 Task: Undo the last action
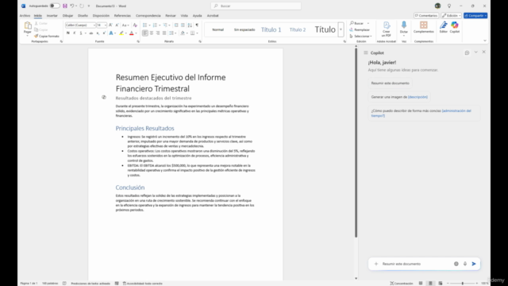pyautogui.click(x=72, y=6)
